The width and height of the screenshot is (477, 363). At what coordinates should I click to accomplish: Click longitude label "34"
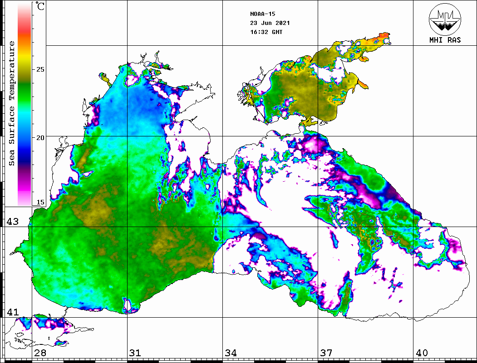[231, 353]
